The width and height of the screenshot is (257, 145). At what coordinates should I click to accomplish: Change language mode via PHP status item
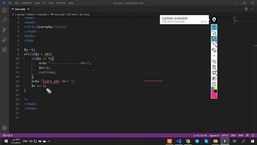click(x=241, y=135)
